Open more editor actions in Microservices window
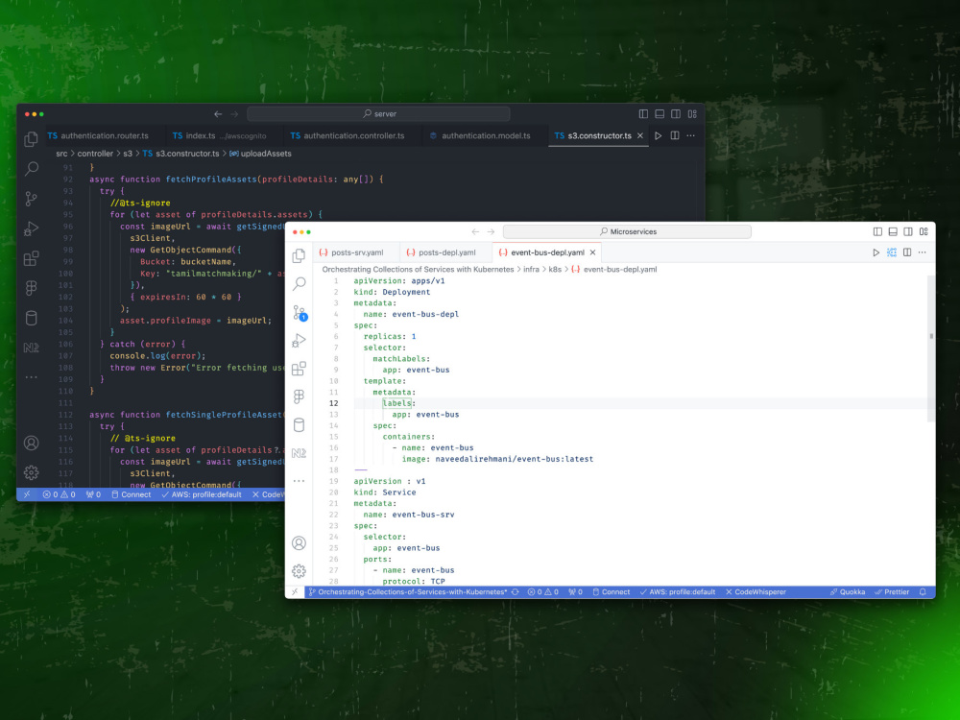Screen dimensions: 960x720 tap(922, 252)
